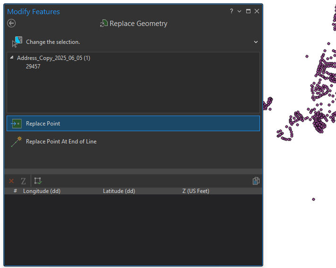336x268 pixels.
Task: Maximize the Modify Features pane
Action: [x=248, y=11]
